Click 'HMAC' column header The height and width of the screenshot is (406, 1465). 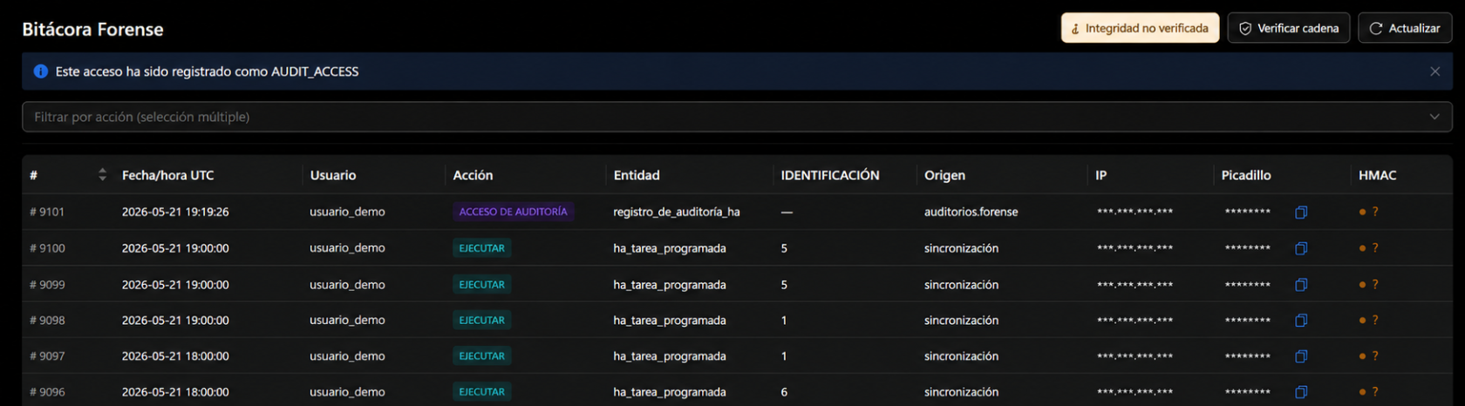coord(1377,175)
